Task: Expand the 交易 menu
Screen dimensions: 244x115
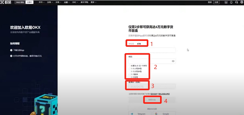Action: point(58,2)
